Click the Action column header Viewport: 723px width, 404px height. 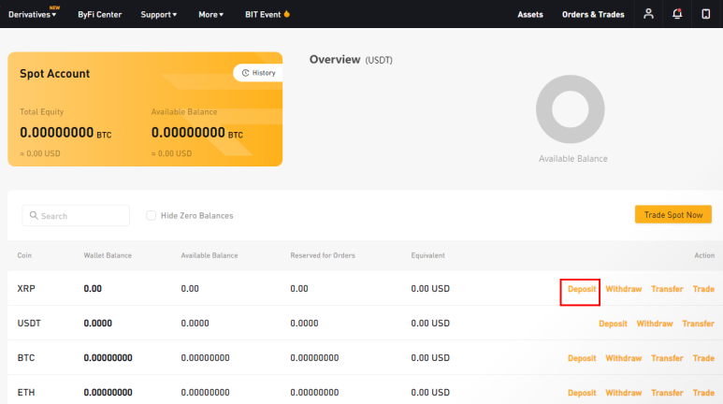704,255
